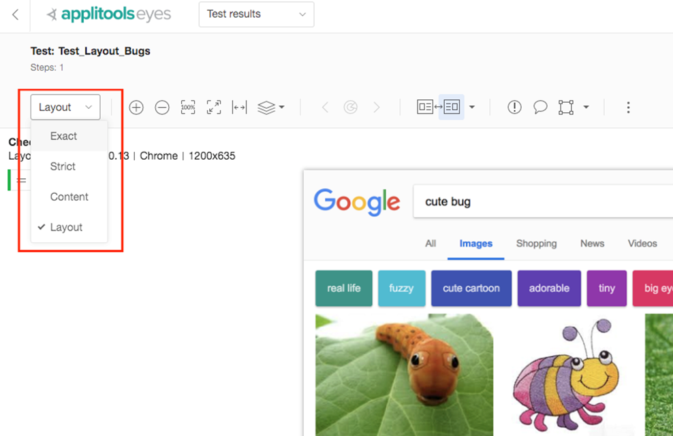673x436 pixels.
Task: Click the purple adorable filter chip
Action: tap(549, 288)
